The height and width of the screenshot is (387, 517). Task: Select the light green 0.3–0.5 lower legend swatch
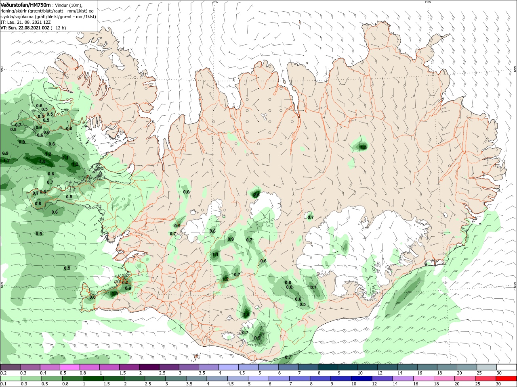pyautogui.click(x=31, y=379)
